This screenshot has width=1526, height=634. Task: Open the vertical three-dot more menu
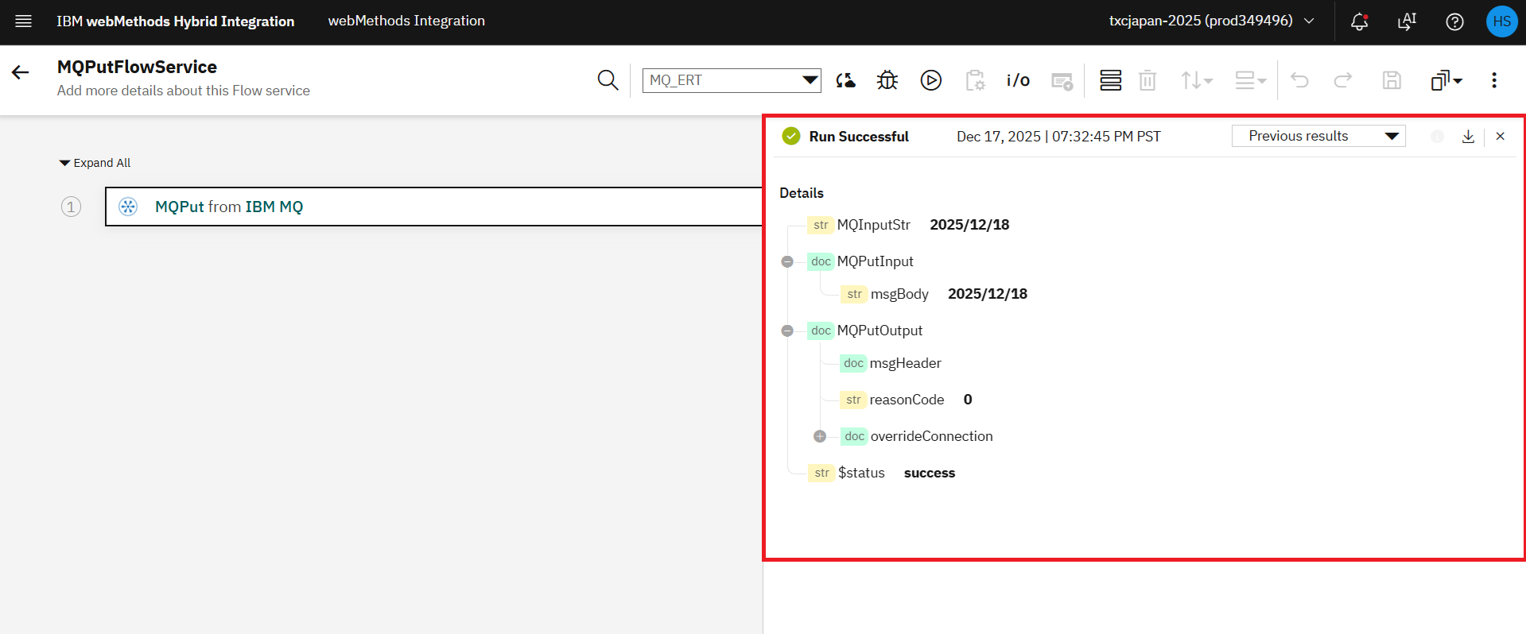(1494, 80)
